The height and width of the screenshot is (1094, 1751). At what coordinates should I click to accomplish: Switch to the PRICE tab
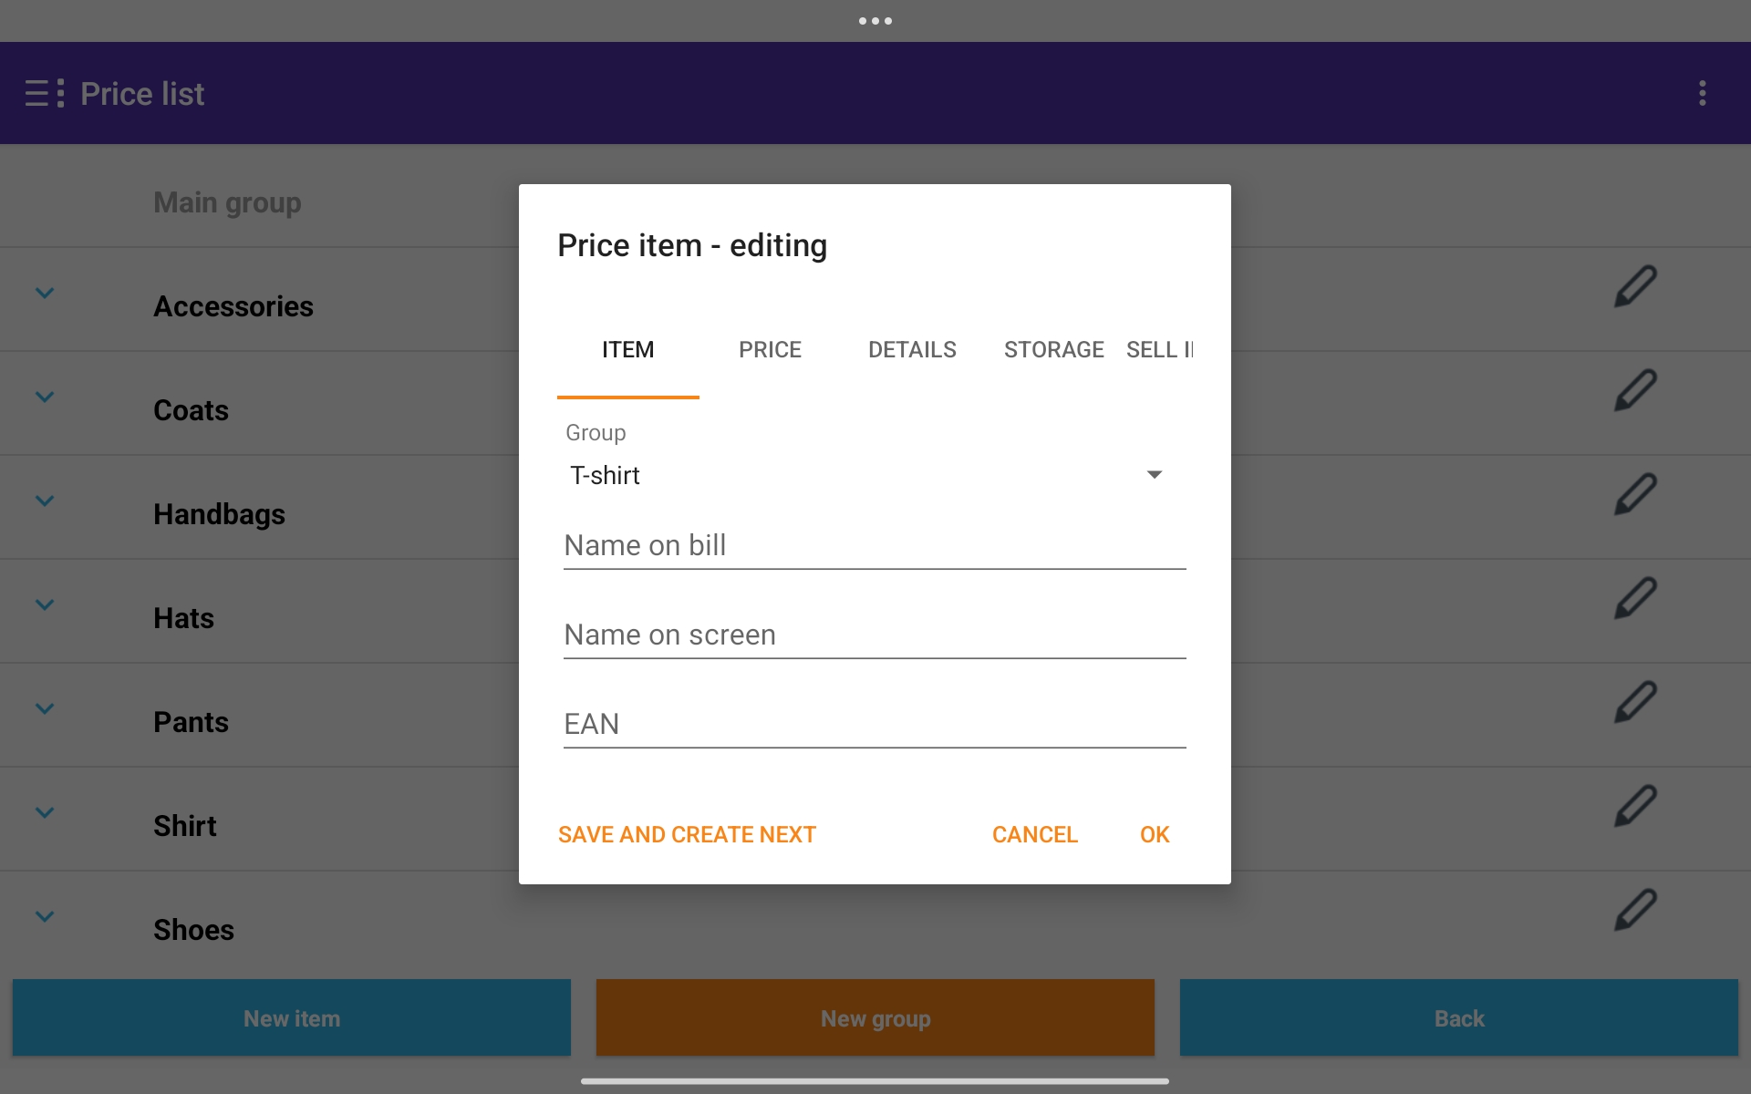770,350
